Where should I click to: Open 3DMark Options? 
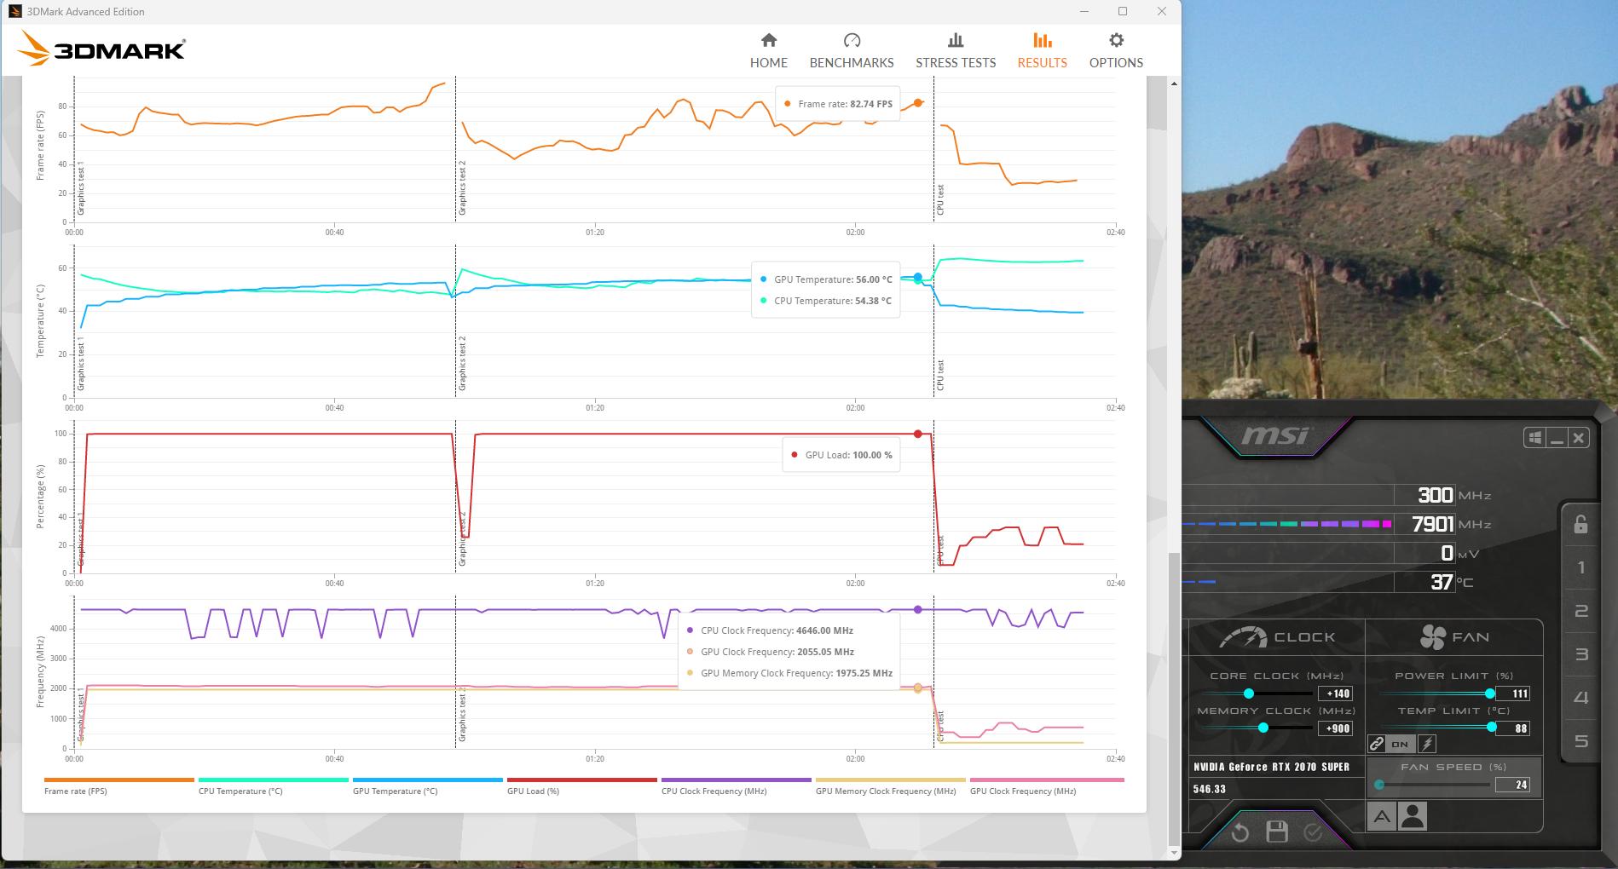coord(1116,51)
